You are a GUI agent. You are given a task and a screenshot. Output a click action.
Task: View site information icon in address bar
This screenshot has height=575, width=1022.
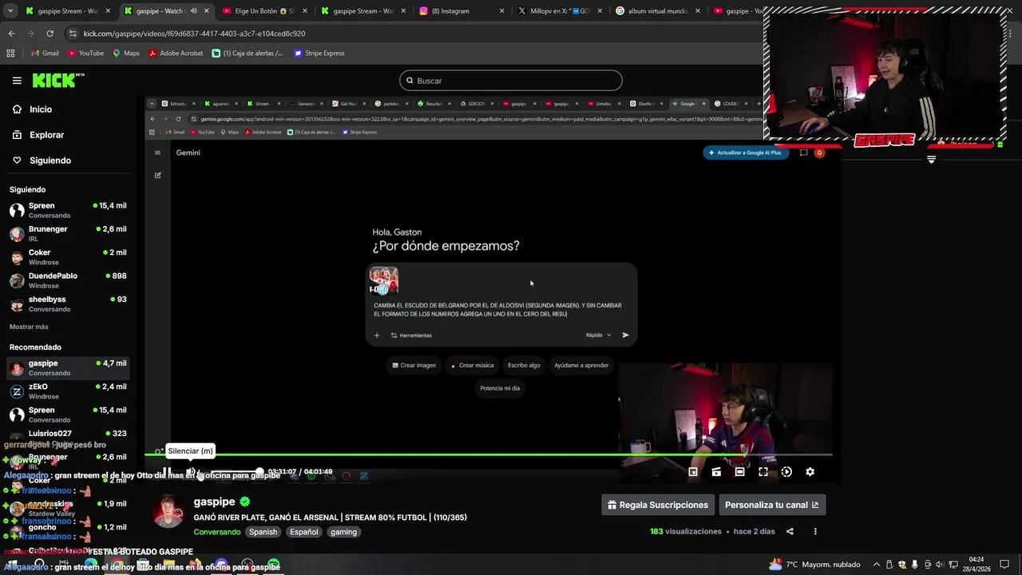pyautogui.click(x=73, y=34)
